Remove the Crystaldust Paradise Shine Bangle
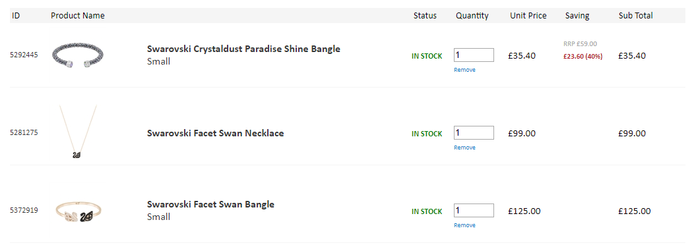This screenshot has height=245, width=692. tap(464, 70)
